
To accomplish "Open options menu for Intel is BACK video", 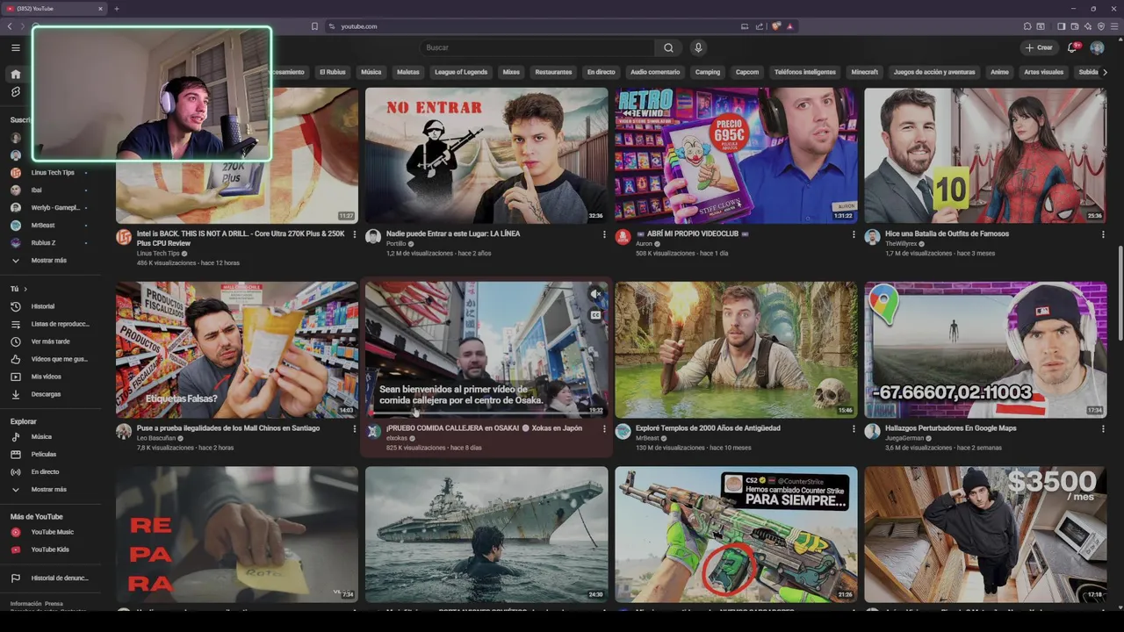I will (x=355, y=234).
